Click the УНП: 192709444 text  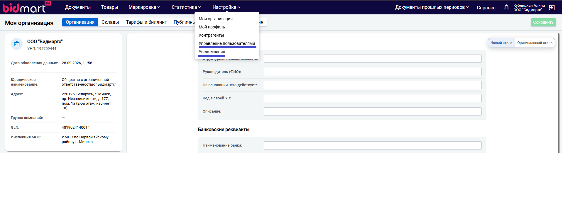pyautogui.click(x=42, y=49)
